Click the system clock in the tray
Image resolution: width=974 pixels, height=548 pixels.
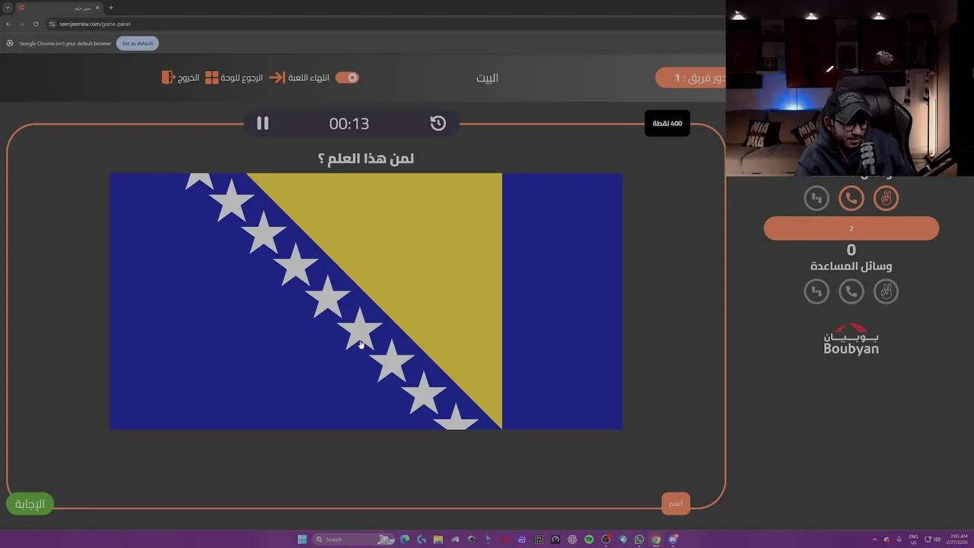tap(958, 540)
